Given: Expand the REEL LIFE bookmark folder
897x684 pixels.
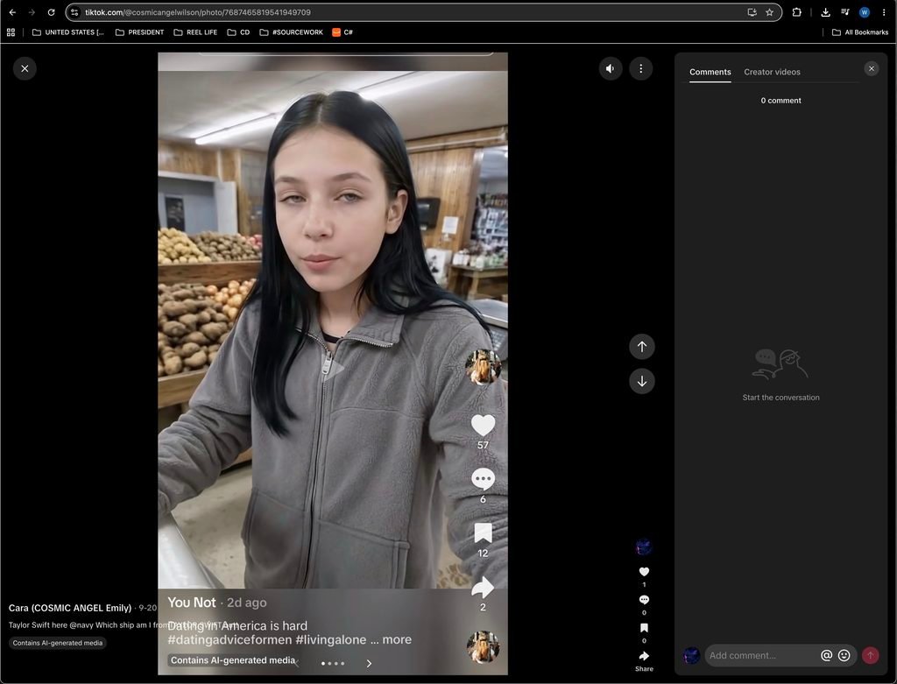Looking at the screenshot, I should (195, 32).
